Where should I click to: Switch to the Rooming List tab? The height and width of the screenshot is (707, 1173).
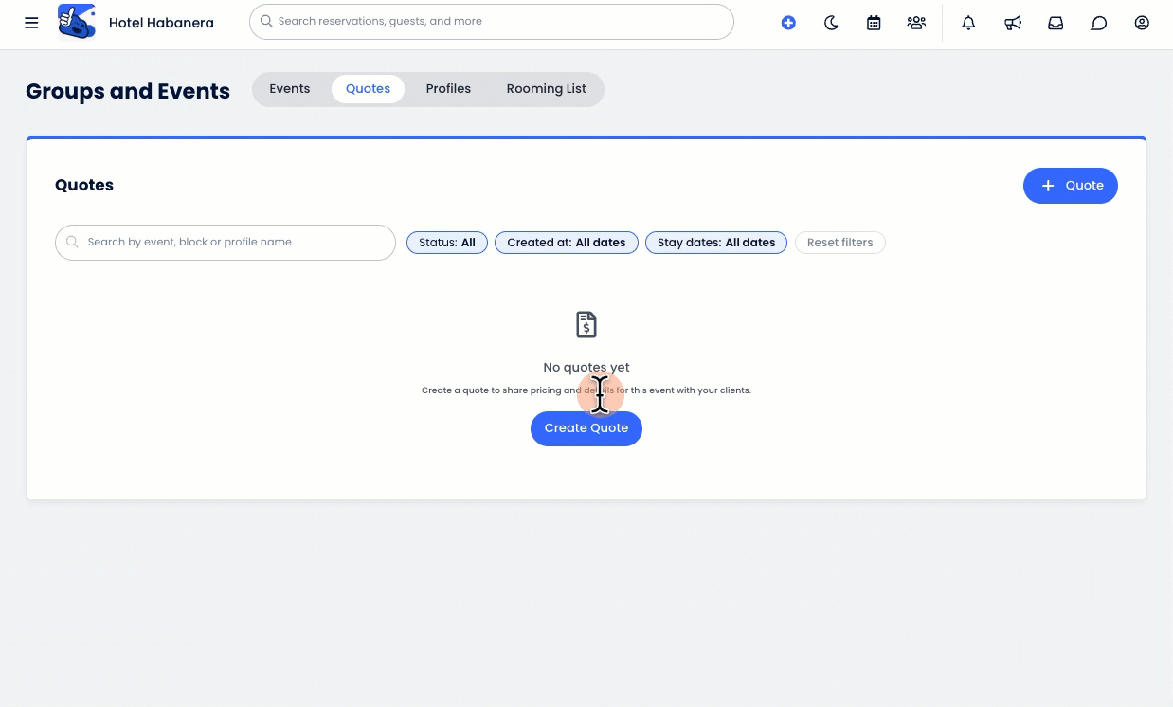coord(546,89)
